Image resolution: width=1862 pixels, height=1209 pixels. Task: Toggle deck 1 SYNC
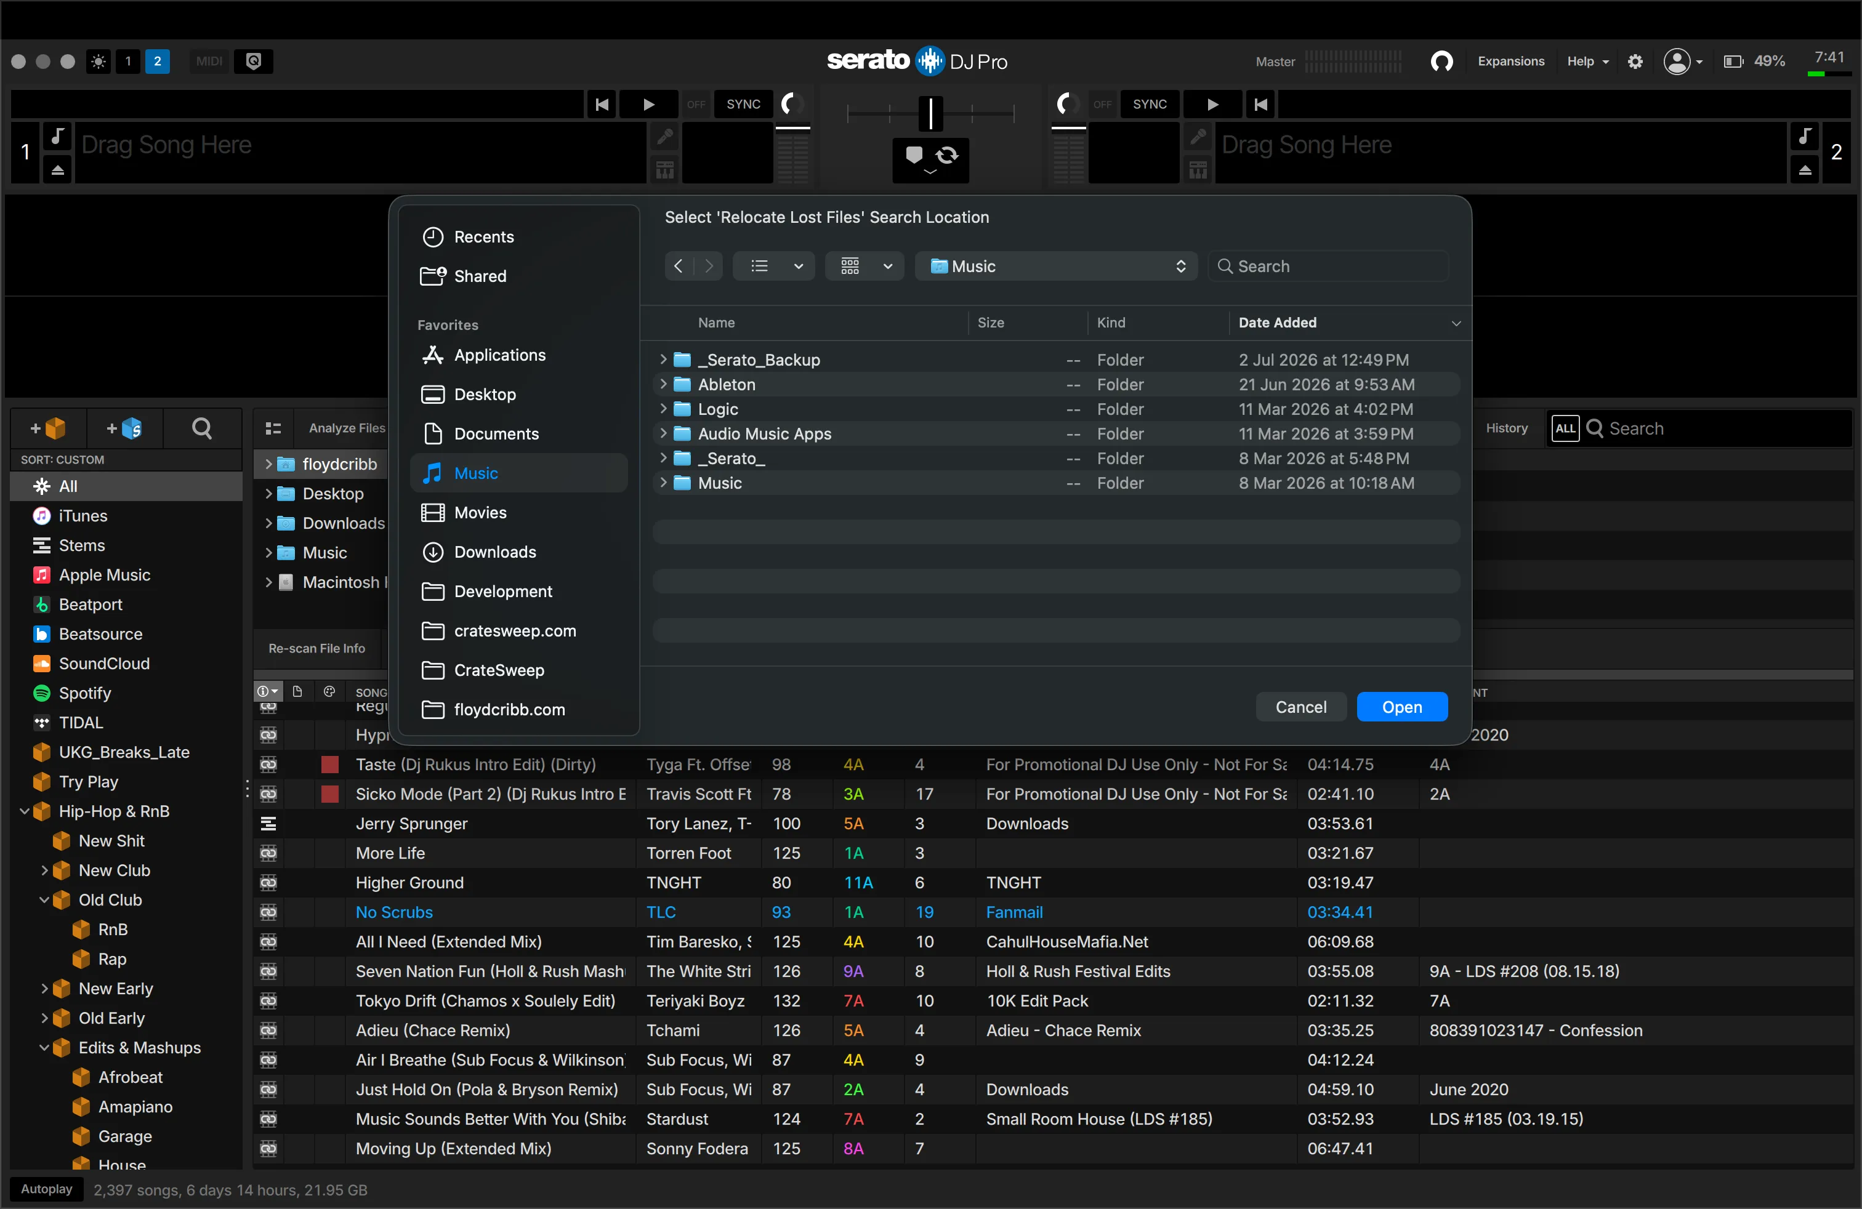(x=743, y=104)
